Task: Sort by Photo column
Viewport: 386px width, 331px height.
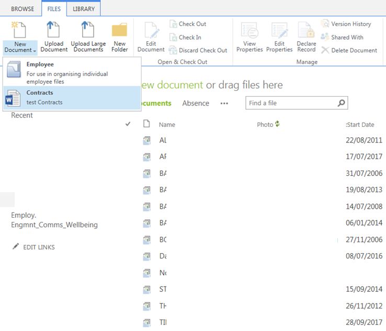Action: [265, 125]
